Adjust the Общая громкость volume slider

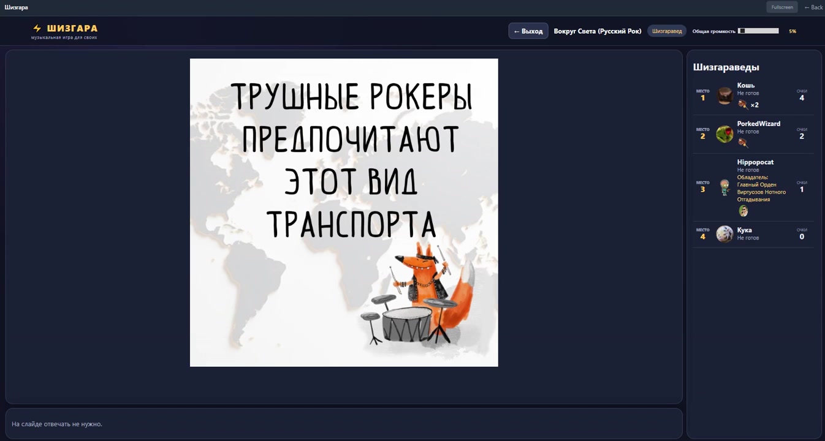click(x=758, y=31)
